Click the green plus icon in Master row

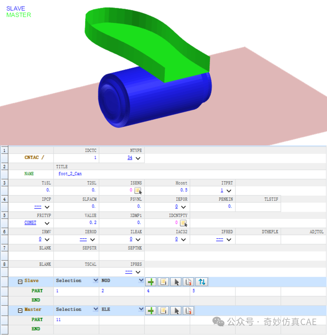click(x=151, y=311)
